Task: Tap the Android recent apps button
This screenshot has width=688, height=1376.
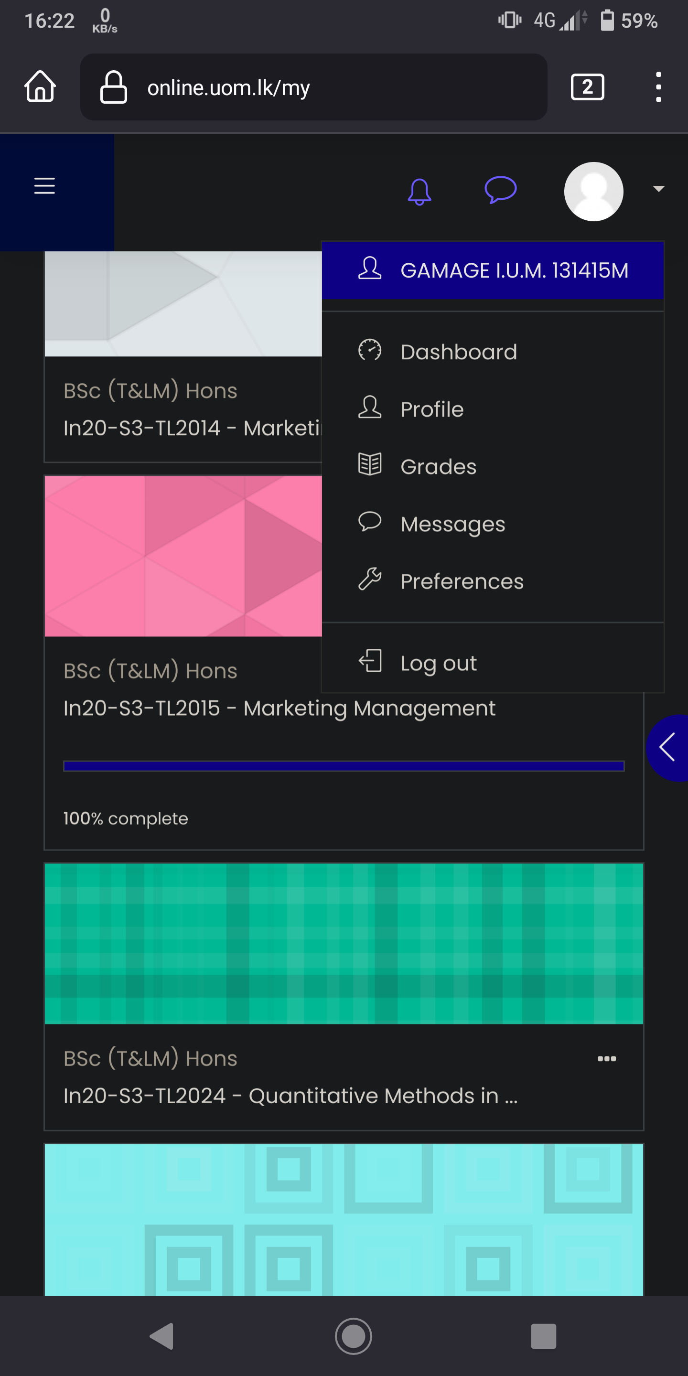Action: tap(544, 1336)
